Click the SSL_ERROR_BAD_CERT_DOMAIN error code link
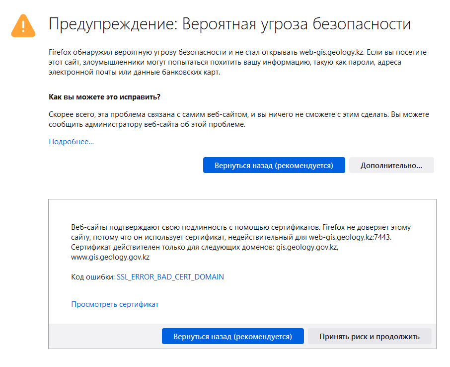The width and height of the screenshot is (450, 367). pos(170,276)
